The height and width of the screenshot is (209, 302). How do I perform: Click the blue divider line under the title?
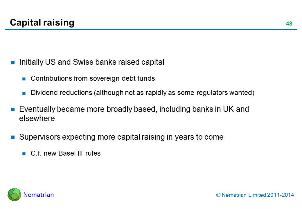(x=151, y=30)
